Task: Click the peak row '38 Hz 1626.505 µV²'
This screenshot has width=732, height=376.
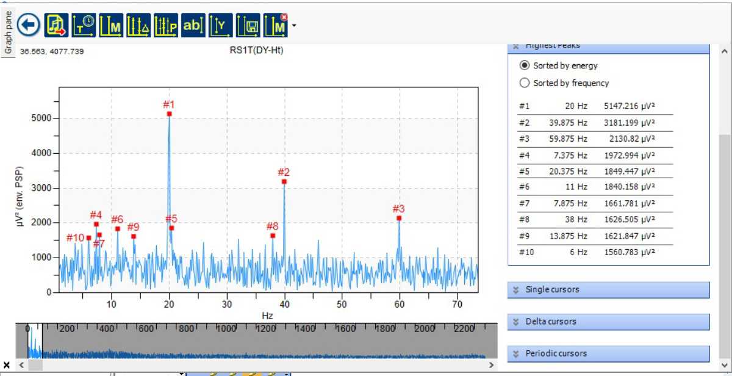Action: coord(595,220)
